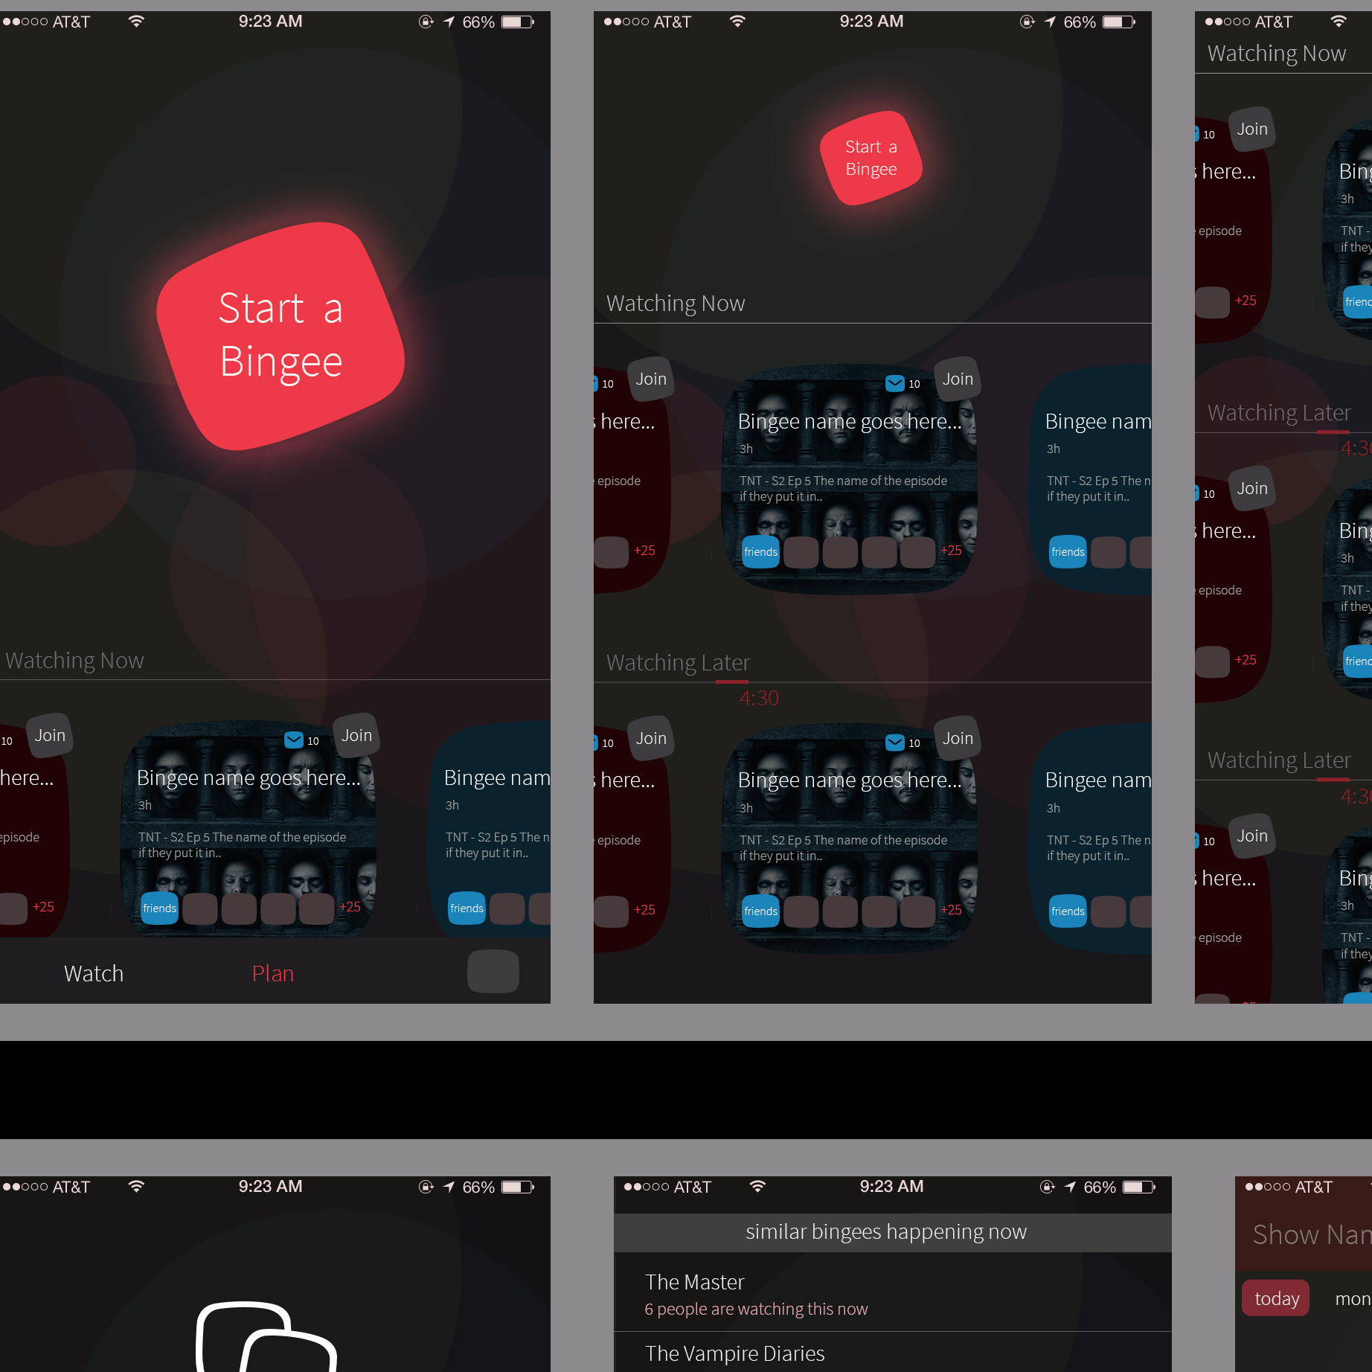Join faces card under middle screen Watching Later
1372x1372 pixels.
click(x=958, y=738)
